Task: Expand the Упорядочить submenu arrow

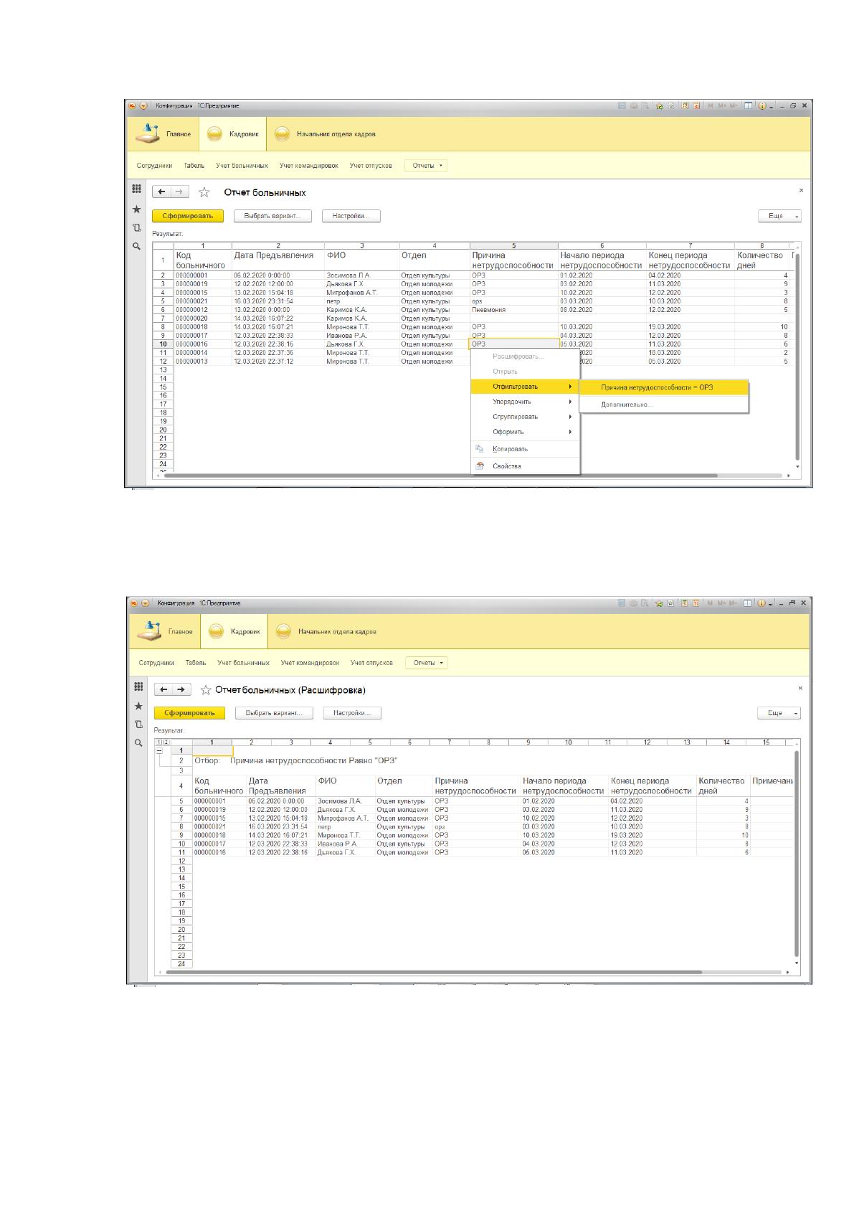Action: 571,402
